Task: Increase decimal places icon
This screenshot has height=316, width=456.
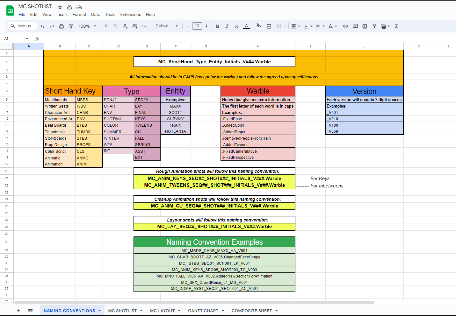Action: (x=135, y=26)
